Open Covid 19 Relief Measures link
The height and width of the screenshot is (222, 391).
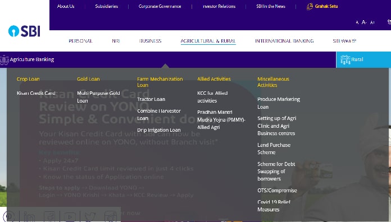pyautogui.click(x=274, y=206)
